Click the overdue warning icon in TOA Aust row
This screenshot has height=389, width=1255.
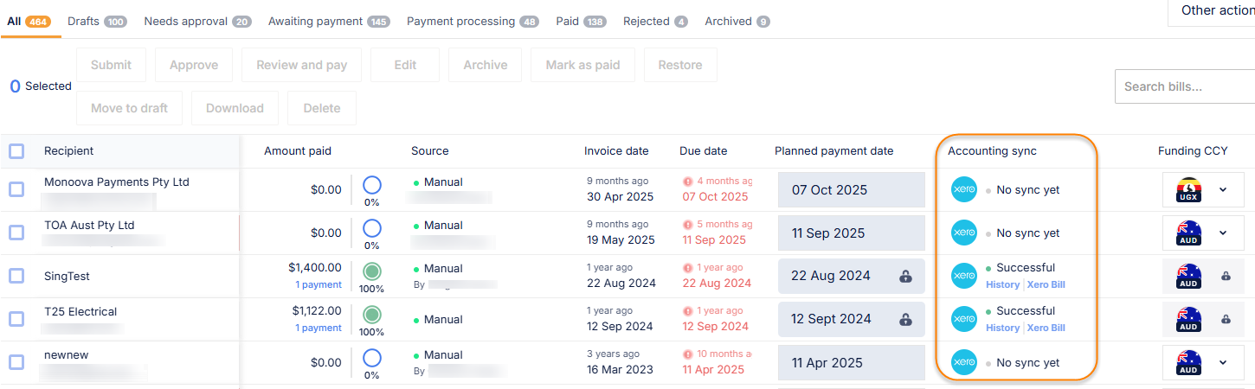click(x=688, y=225)
